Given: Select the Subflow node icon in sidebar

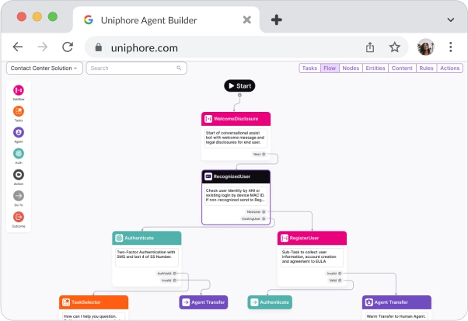Looking at the screenshot, I should tap(18, 92).
